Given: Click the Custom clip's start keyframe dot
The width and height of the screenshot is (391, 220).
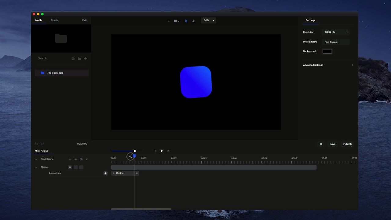Looking at the screenshot, I should tap(113, 173).
